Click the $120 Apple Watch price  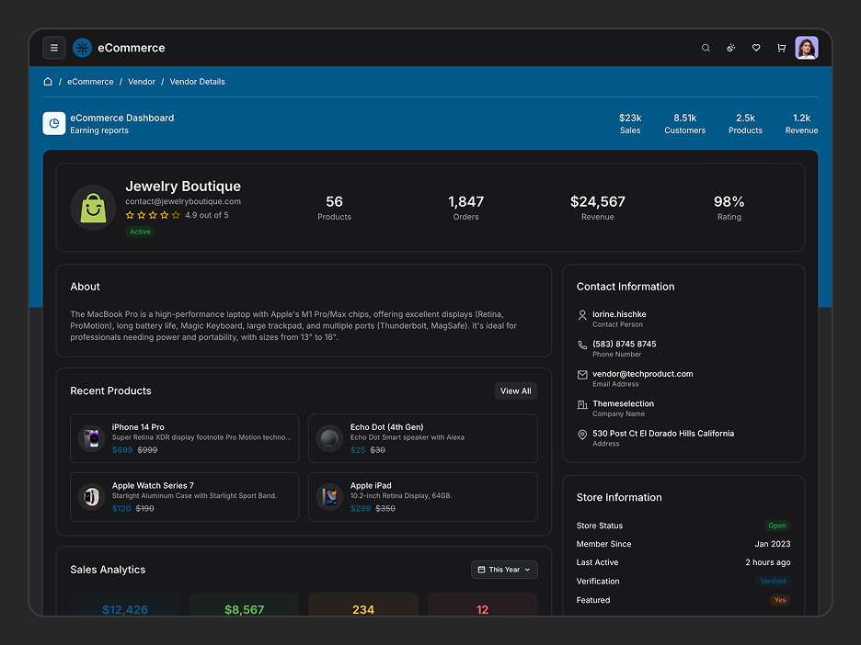click(121, 508)
